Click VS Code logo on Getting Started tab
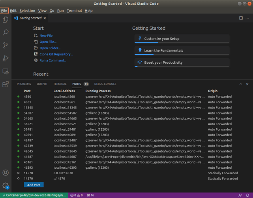The width and height of the screenshot is (253, 198). (16, 18)
